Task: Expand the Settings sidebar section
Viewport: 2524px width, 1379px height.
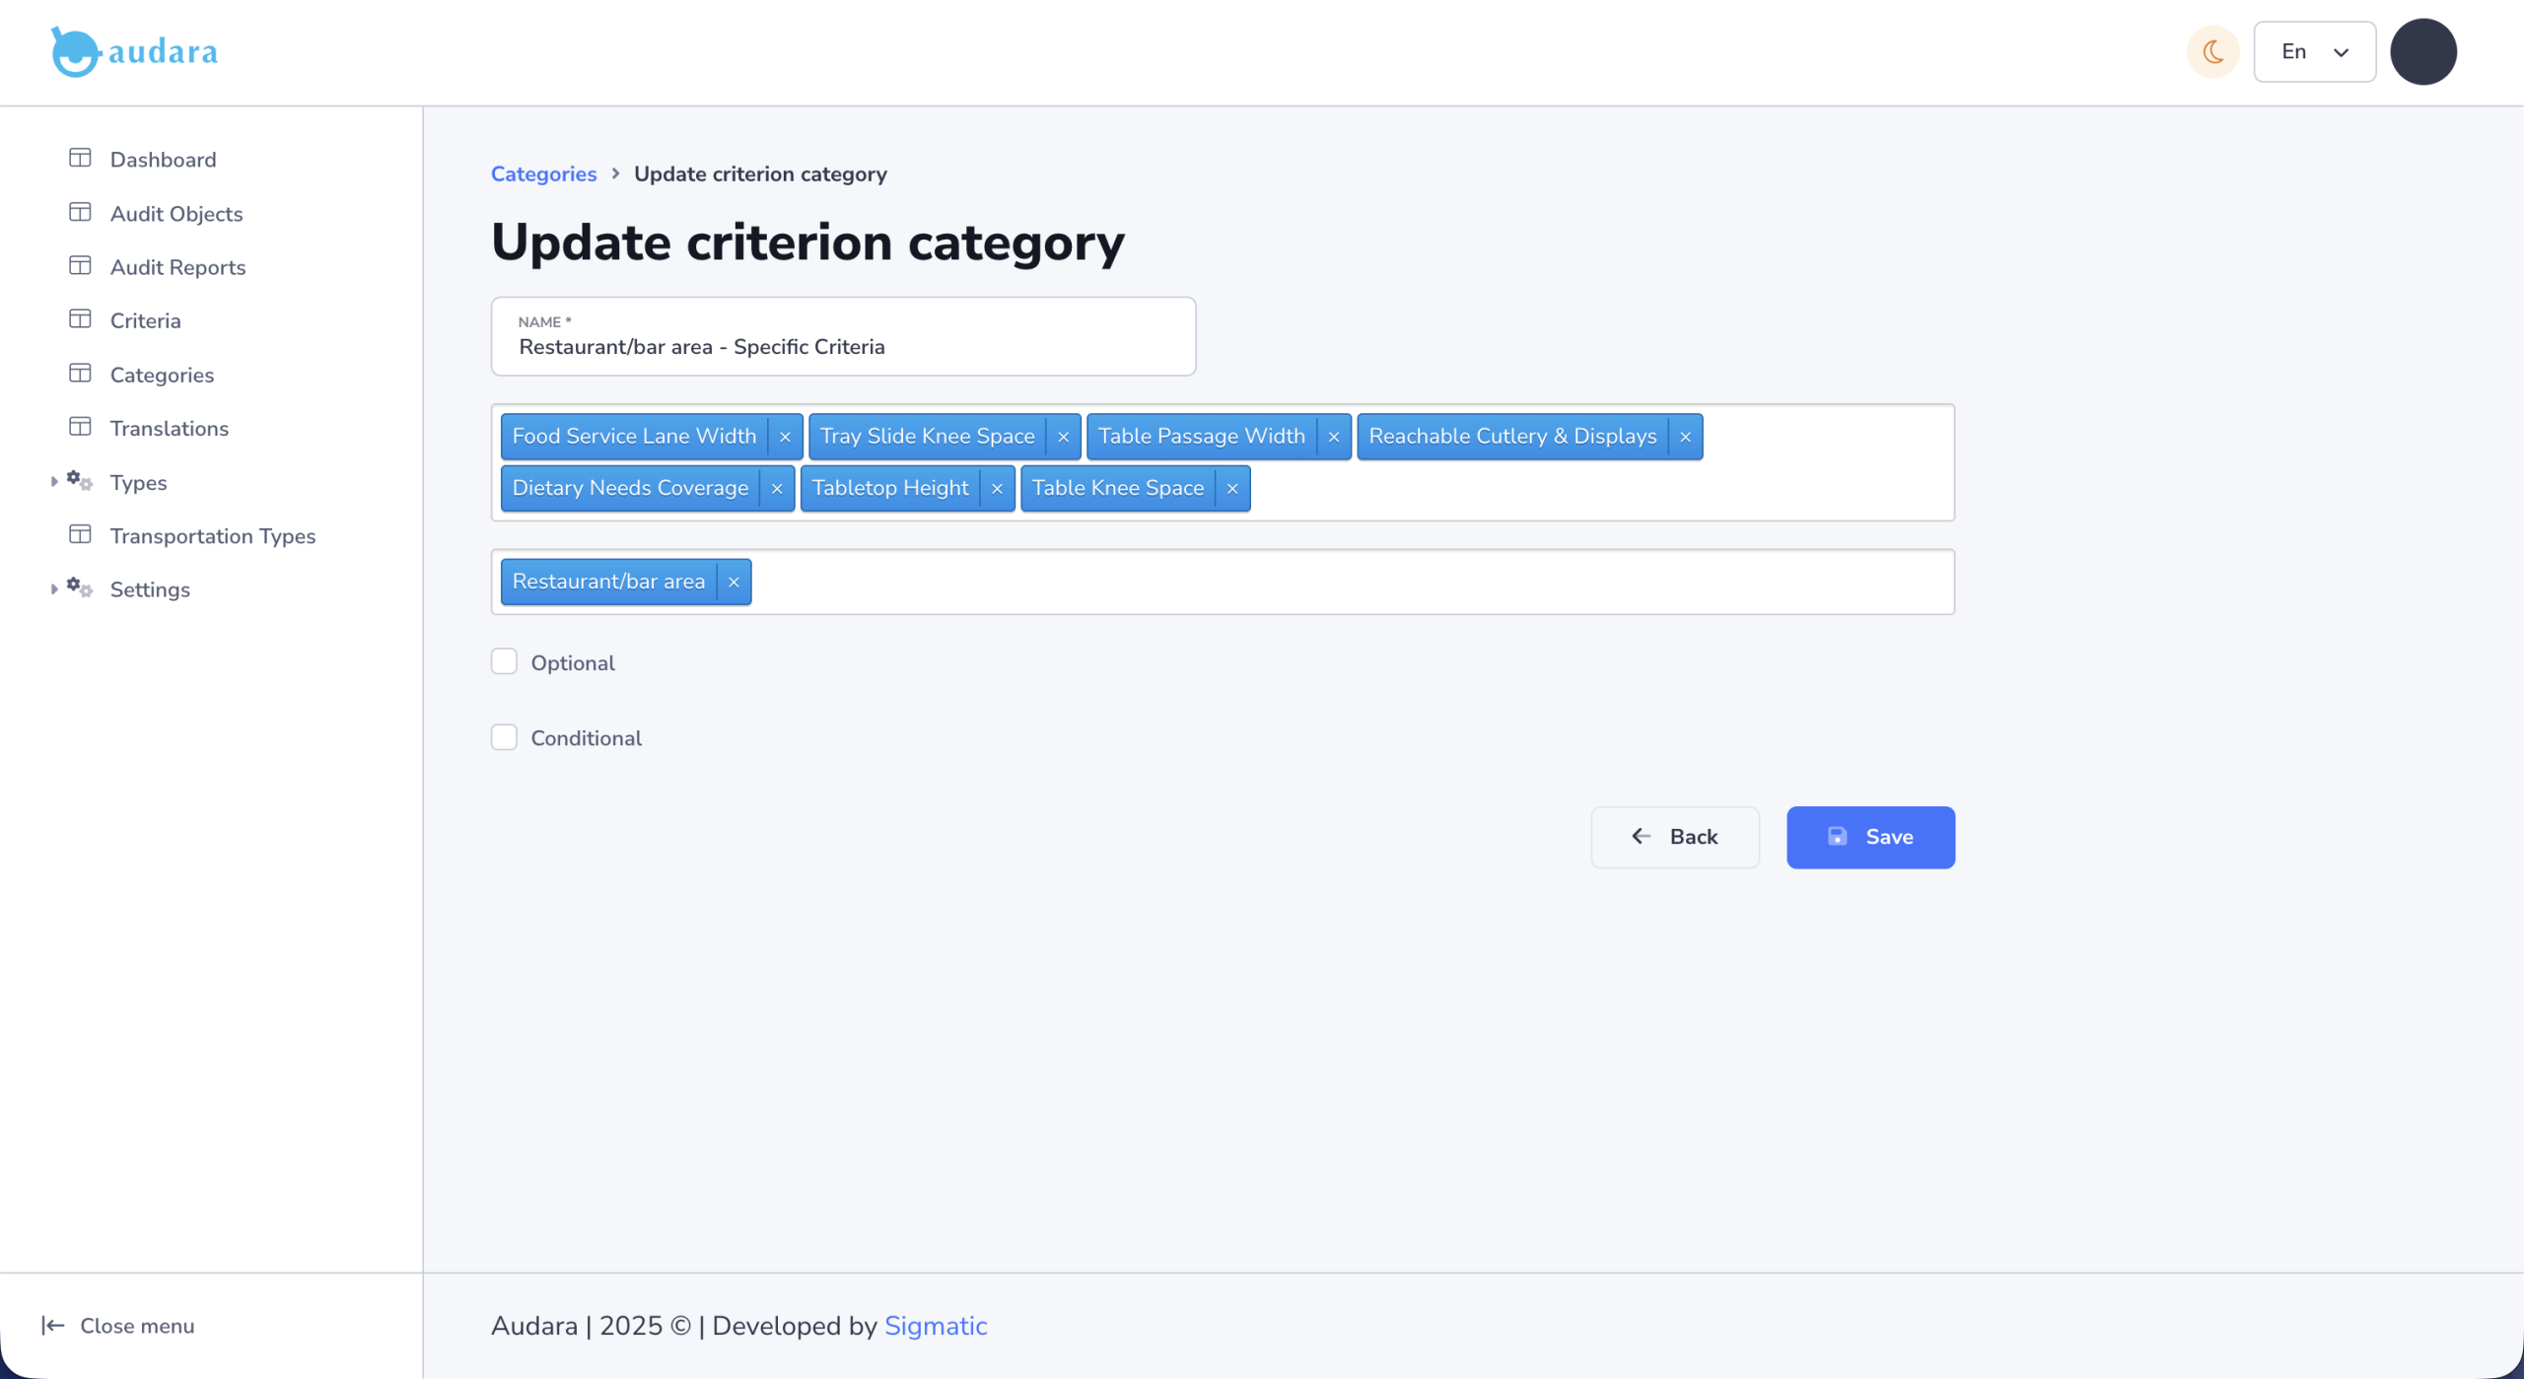Action: click(x=54, y=589)
